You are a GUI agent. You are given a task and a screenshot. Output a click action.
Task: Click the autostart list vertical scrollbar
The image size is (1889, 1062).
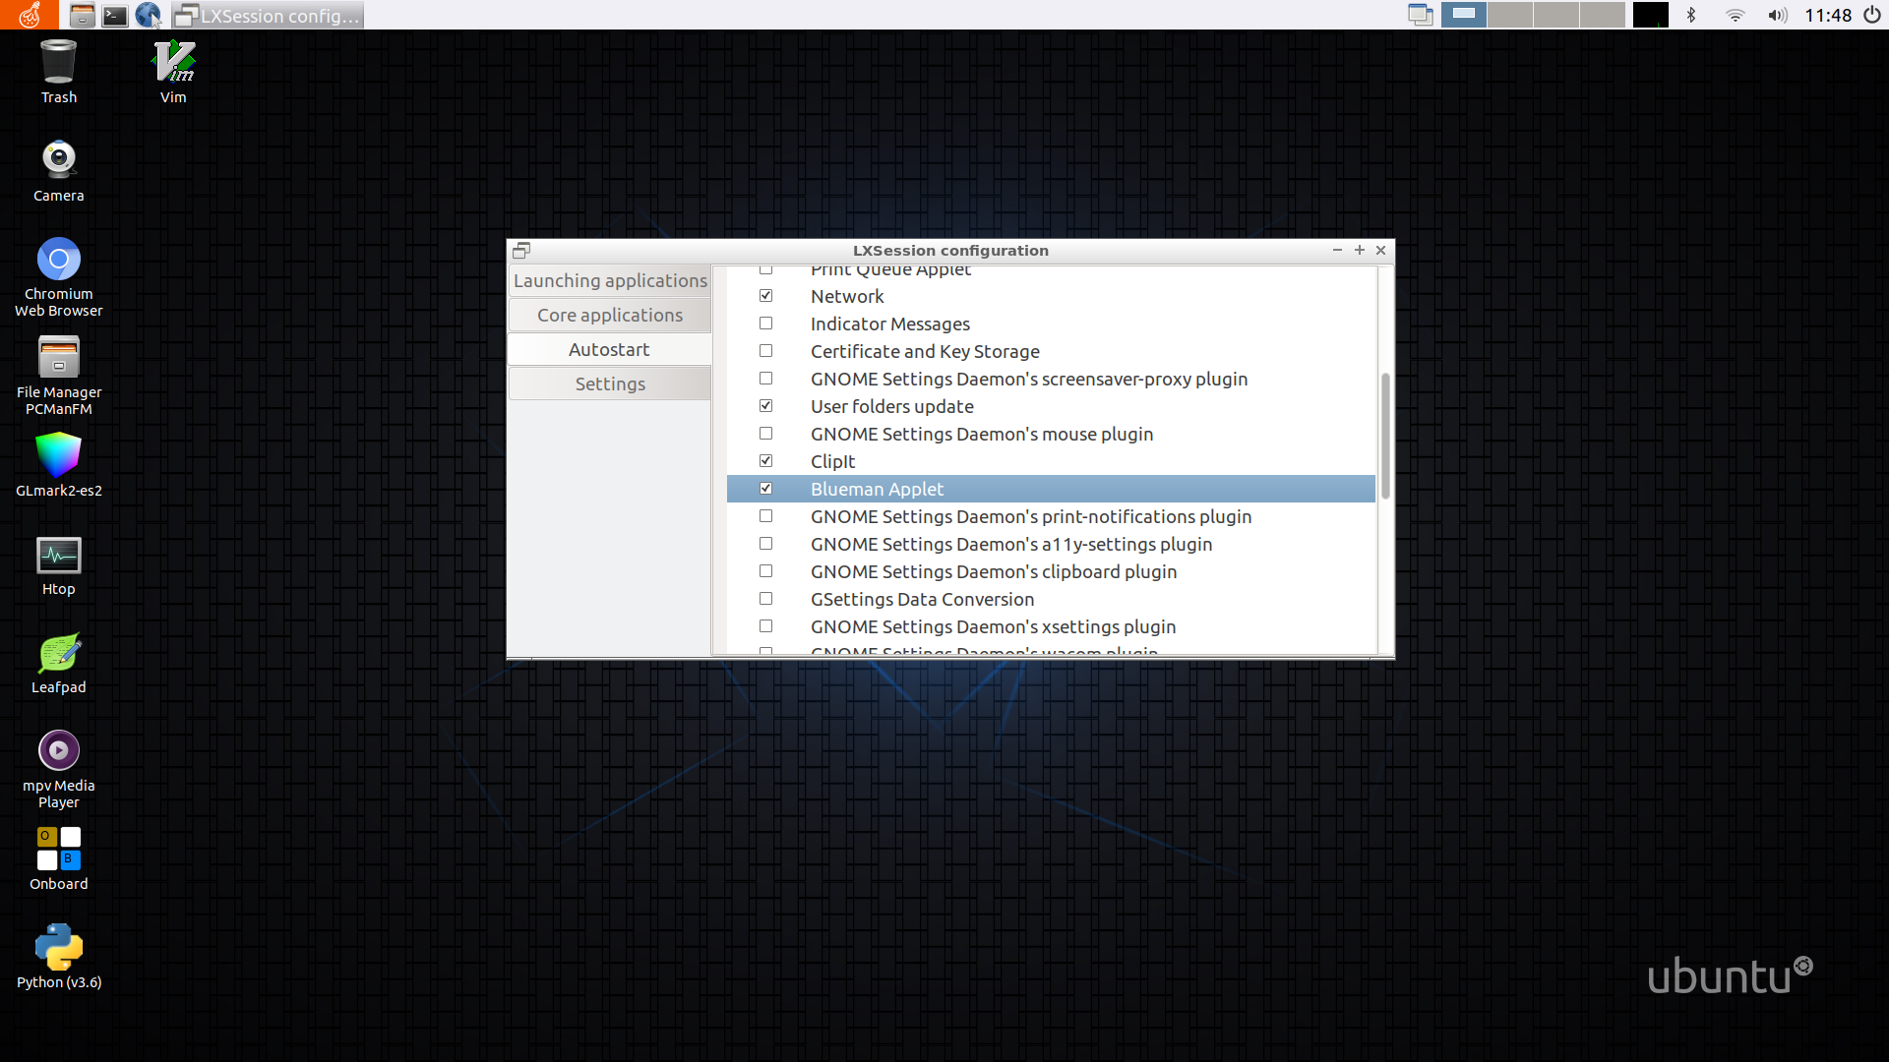(1385, 436)
